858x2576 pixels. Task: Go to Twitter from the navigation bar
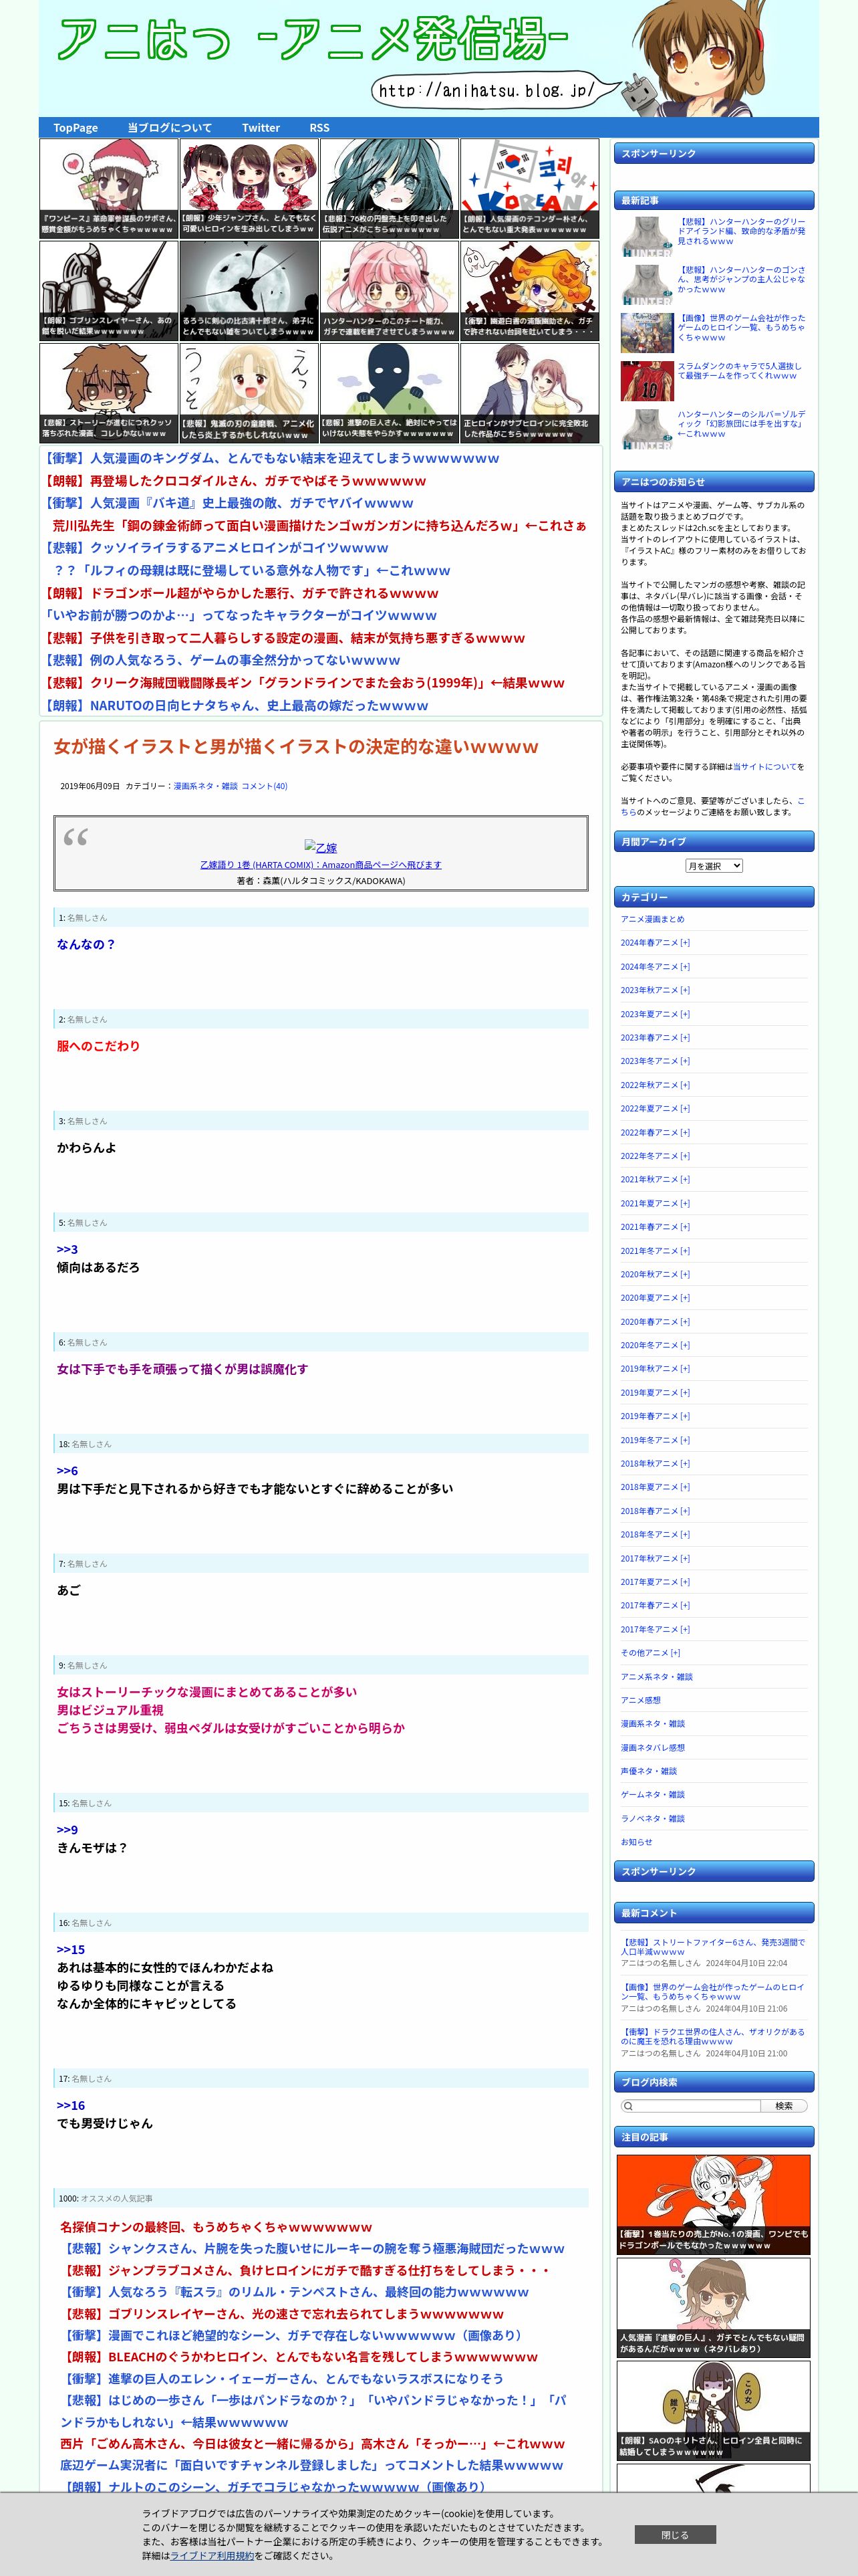click(261, 128)
